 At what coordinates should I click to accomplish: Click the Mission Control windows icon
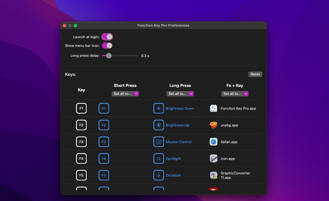(x=158, y=142)
